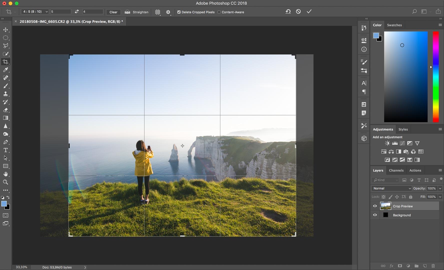Select the Zoom tool

5,182
